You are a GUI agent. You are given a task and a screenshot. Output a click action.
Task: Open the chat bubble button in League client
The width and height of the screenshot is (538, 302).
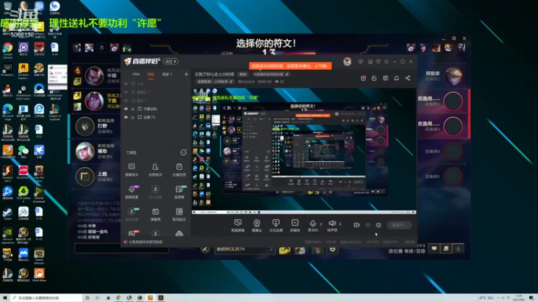tap(434, 248)
